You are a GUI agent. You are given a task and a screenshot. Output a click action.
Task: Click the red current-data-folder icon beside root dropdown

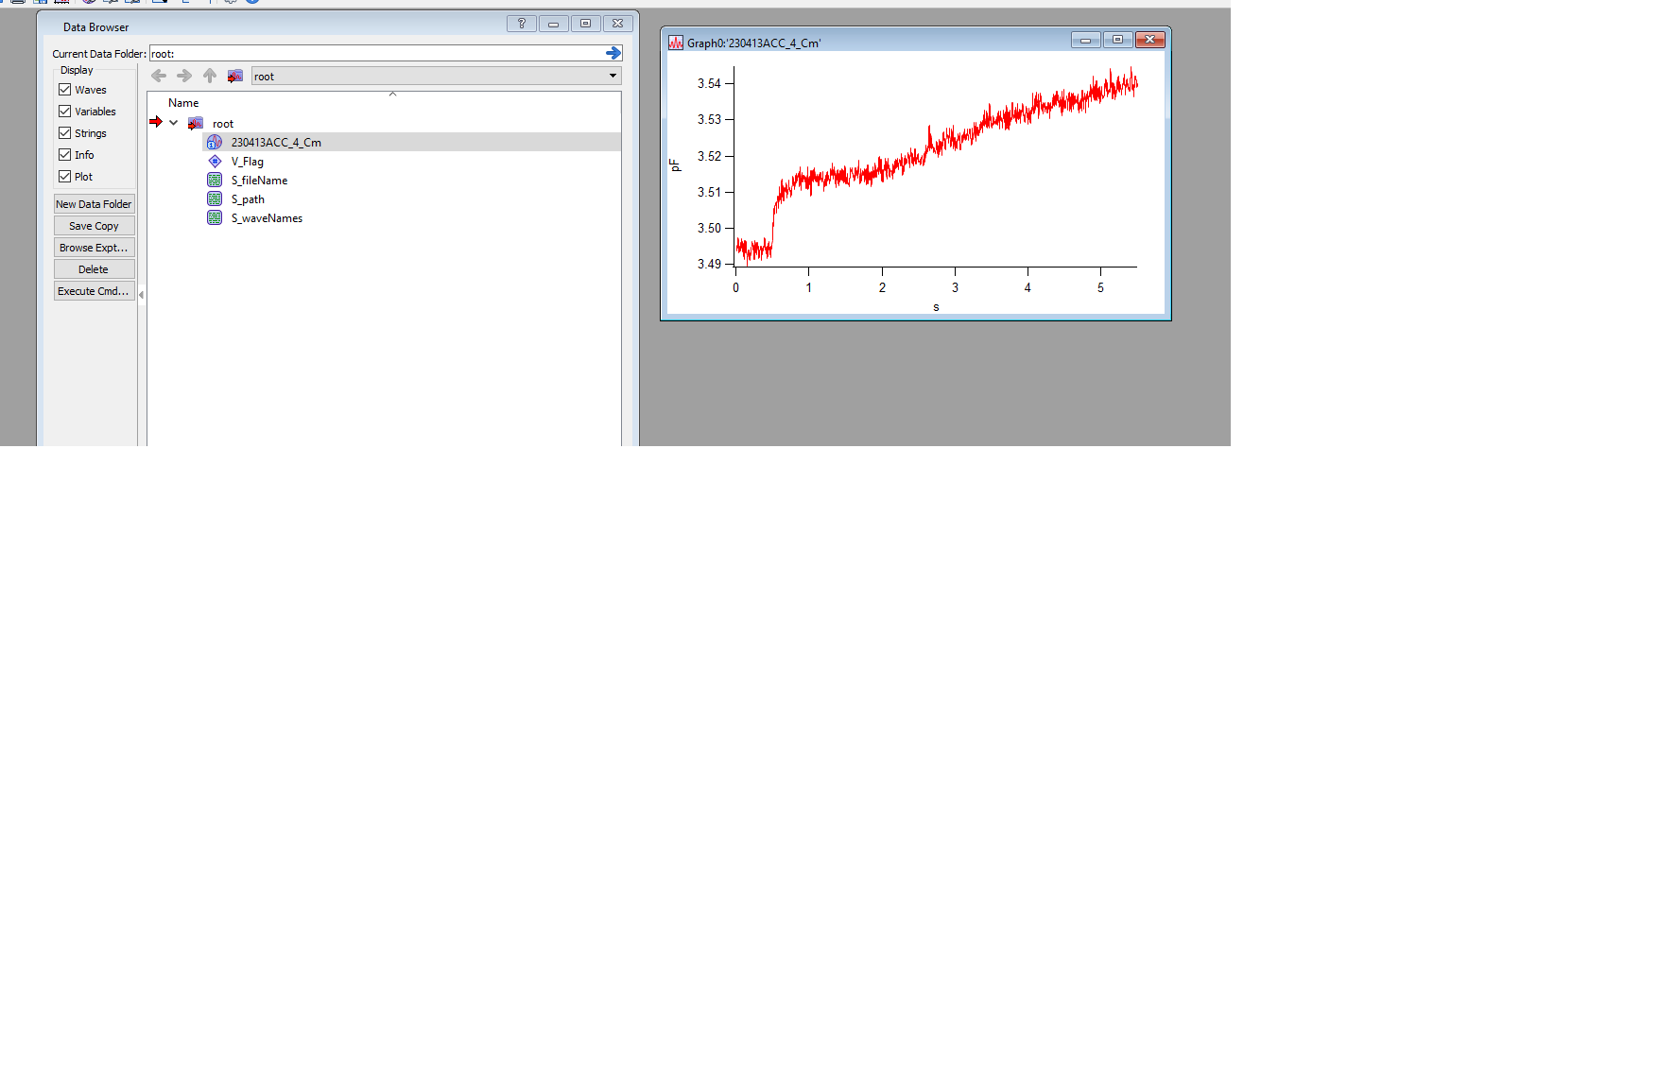coord(234,76)
